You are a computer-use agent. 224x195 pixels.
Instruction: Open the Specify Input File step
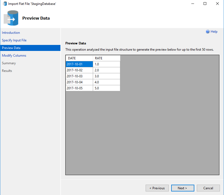[x=14, y=40]
